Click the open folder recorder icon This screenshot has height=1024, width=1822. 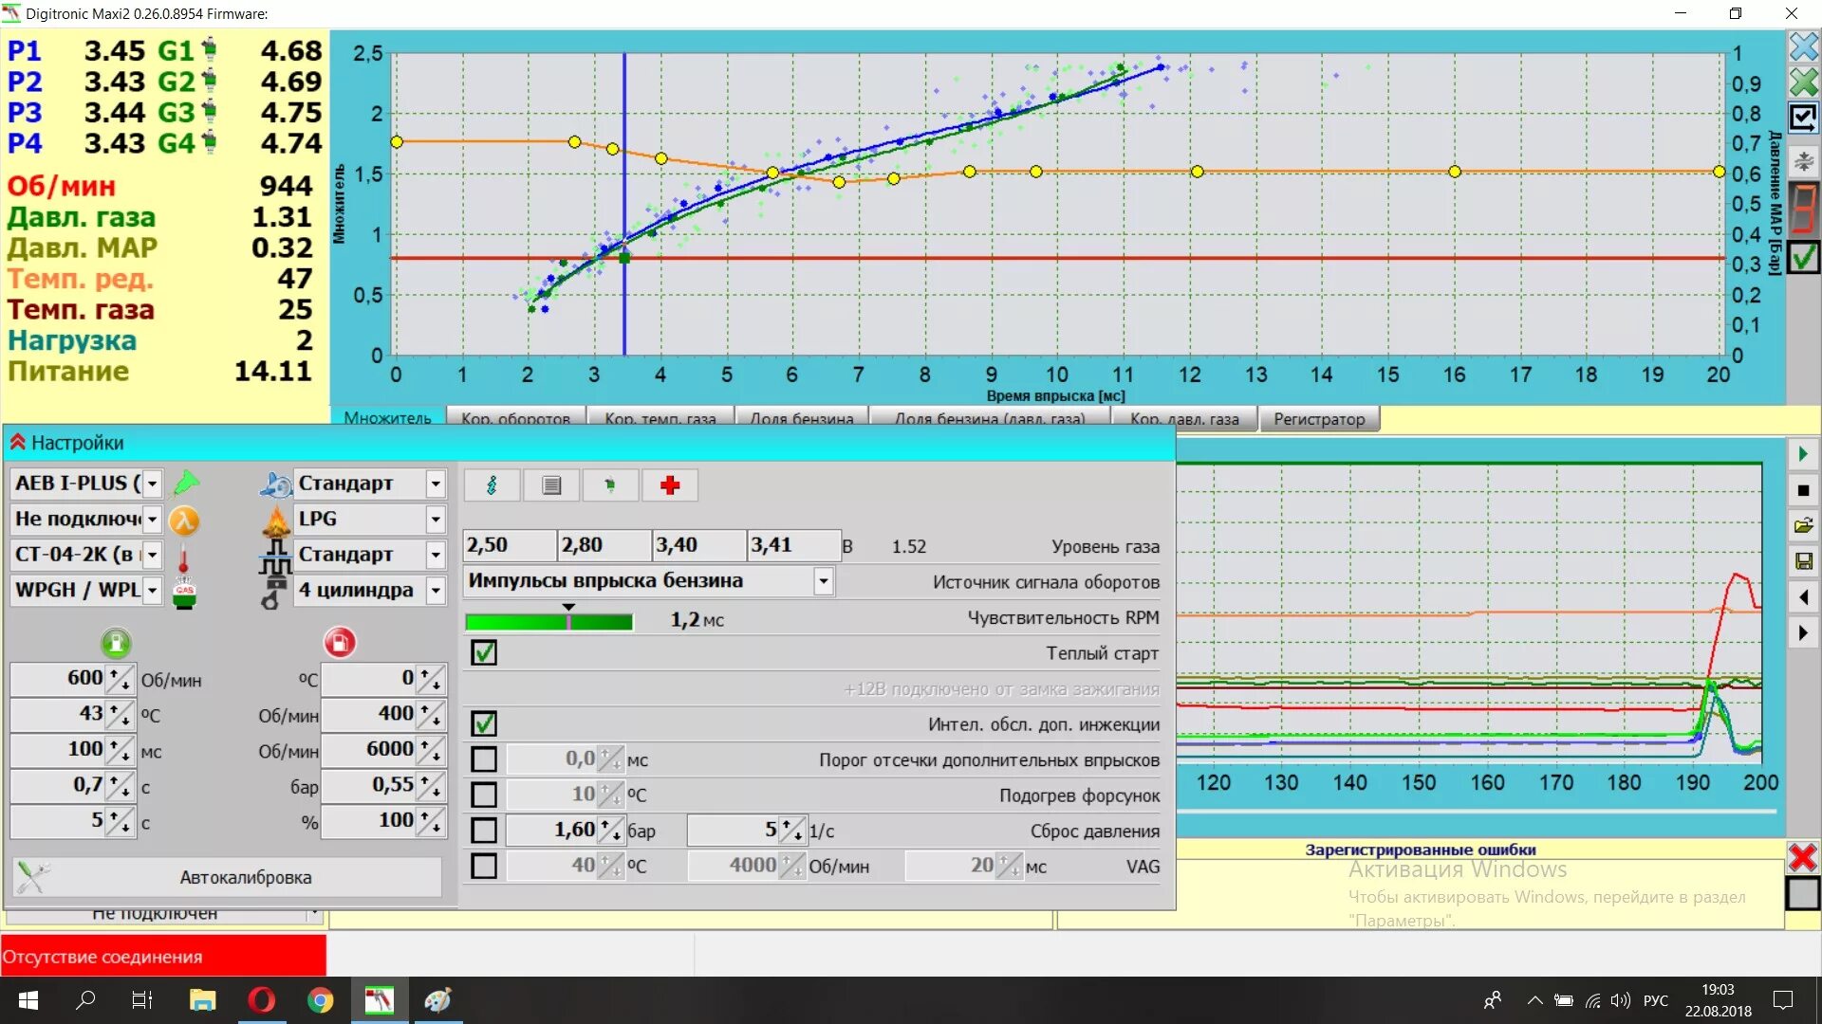point(1803,525)
